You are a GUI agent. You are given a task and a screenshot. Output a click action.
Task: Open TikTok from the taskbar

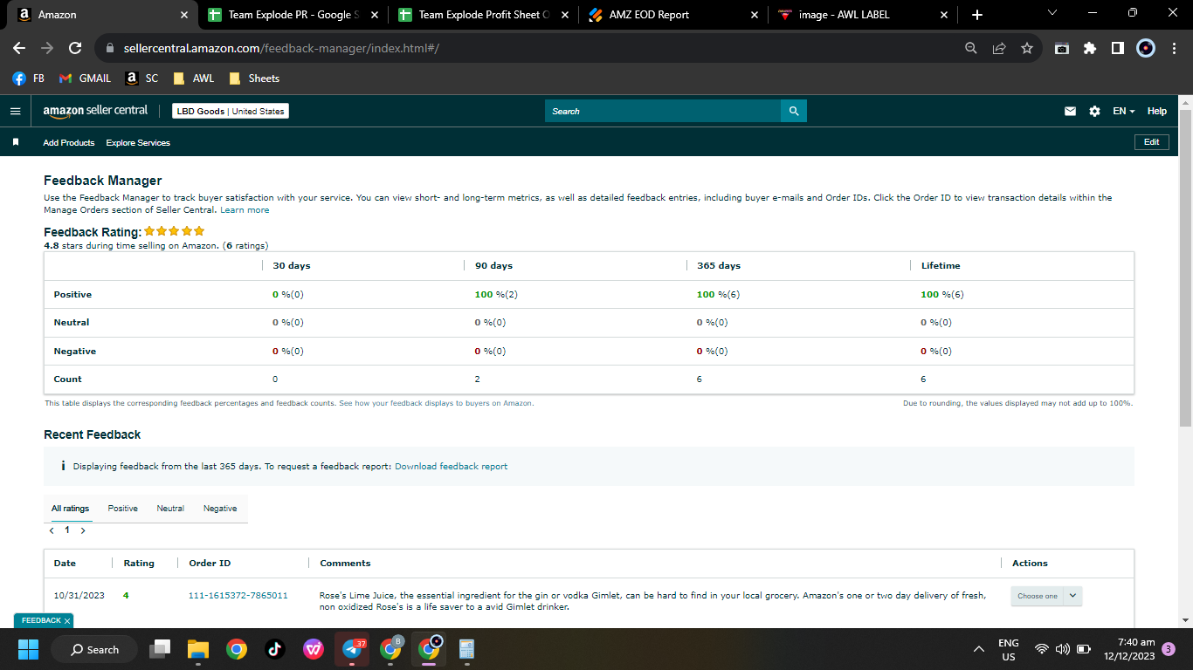(274, 649)
